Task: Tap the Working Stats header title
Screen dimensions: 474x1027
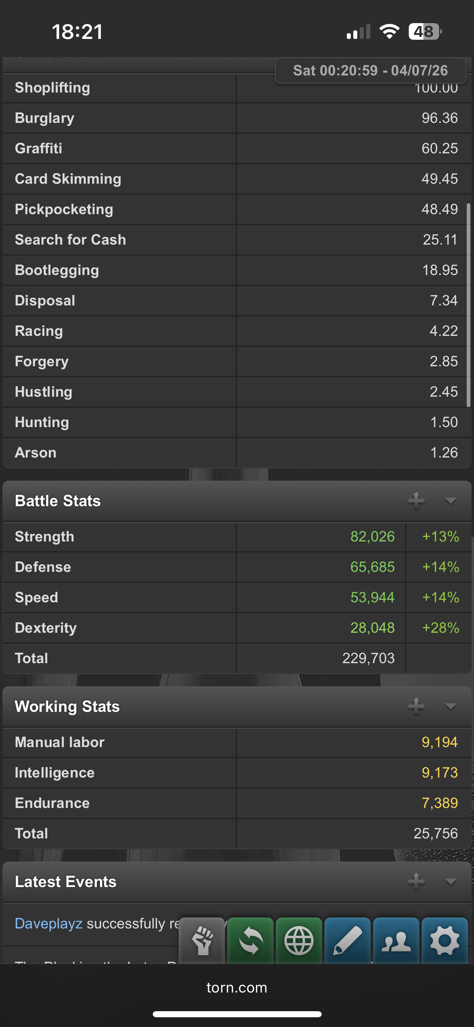Action: tap(67, 707)
